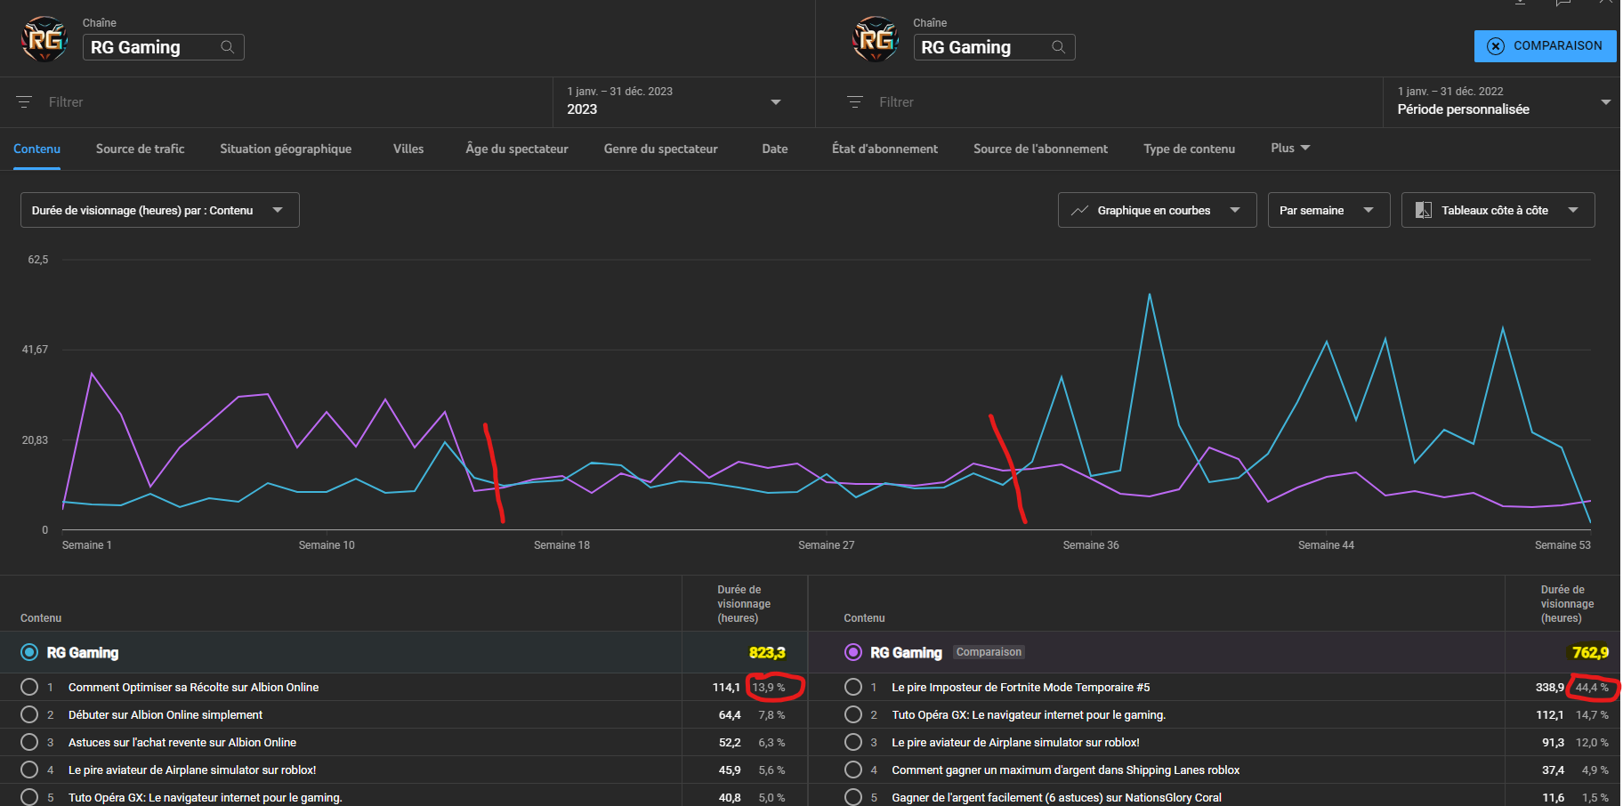Open the Source de l'abonnement tab
The image size is (1623, 806).
(1040, 149)
